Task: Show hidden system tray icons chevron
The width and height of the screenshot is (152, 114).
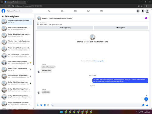Action: point(136,112)
